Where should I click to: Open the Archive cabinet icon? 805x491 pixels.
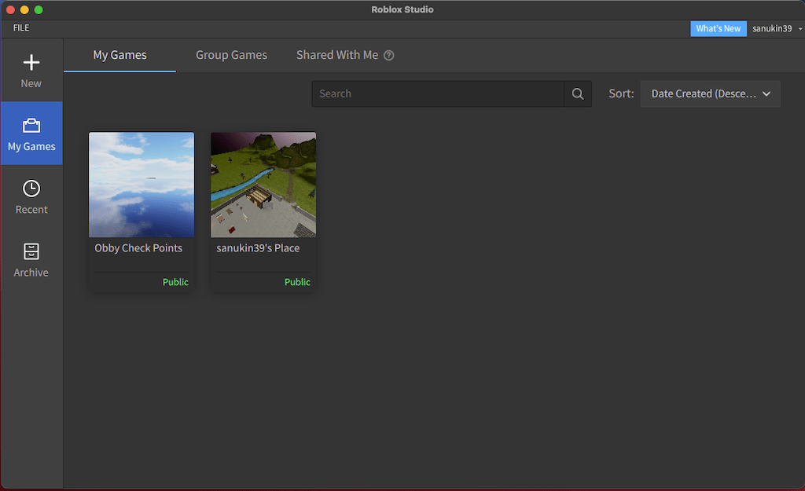[31, 251]
